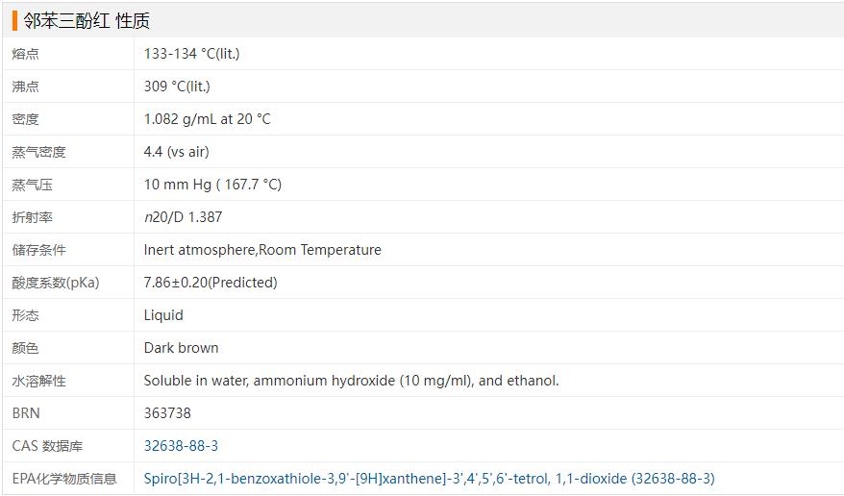The image size is (844, 496).
Task: Click the vapor pressure value 10 mm Hg
Action: tap(212, 185)
